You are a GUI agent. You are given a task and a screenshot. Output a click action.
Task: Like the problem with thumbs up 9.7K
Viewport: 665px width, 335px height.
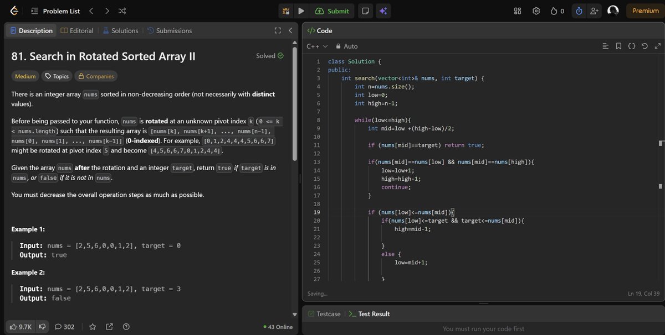click(21, 327)
